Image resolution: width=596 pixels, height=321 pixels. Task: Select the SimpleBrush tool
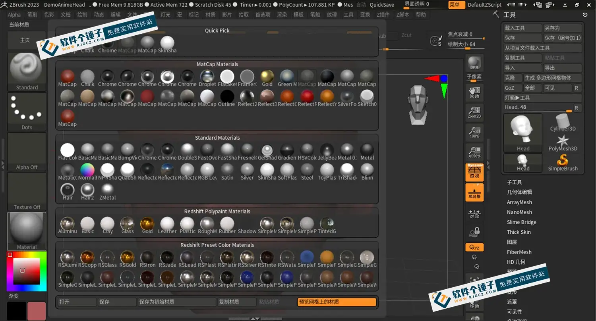(x=563, y=163)
